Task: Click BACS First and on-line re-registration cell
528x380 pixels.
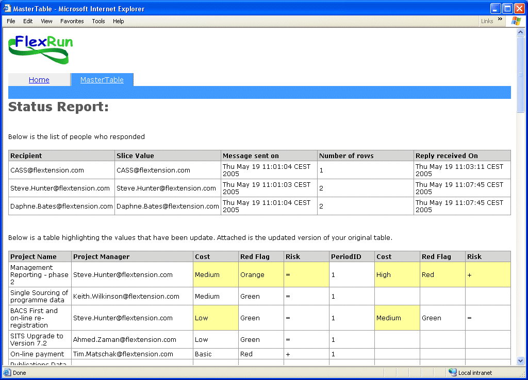Action: (x=40, y=318)
